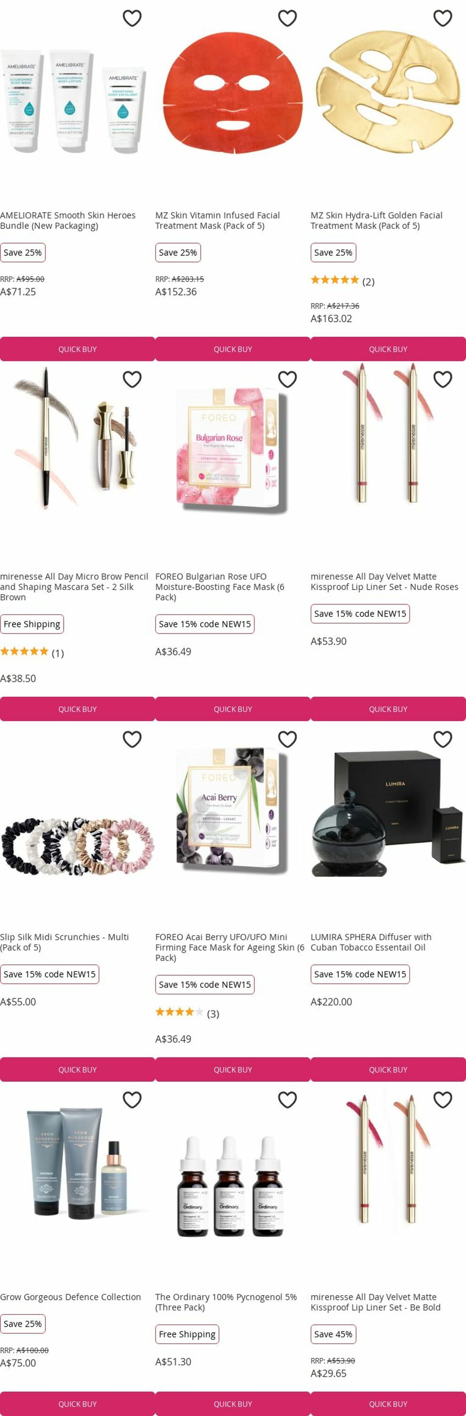Viewport: 466px width, 1416px height.
Task: Open FOREO Acai Berry UFO mask title link
Action: point(229,947)
